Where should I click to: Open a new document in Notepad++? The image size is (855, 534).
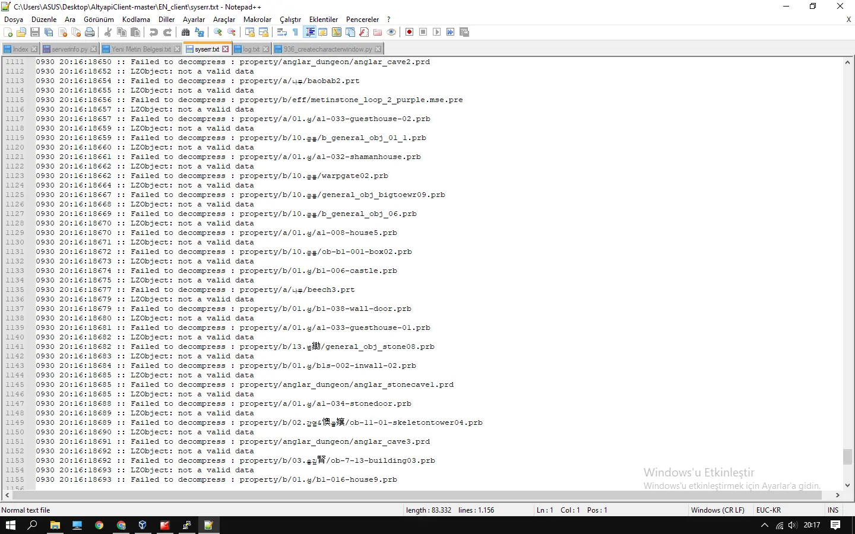click(8, 32)
